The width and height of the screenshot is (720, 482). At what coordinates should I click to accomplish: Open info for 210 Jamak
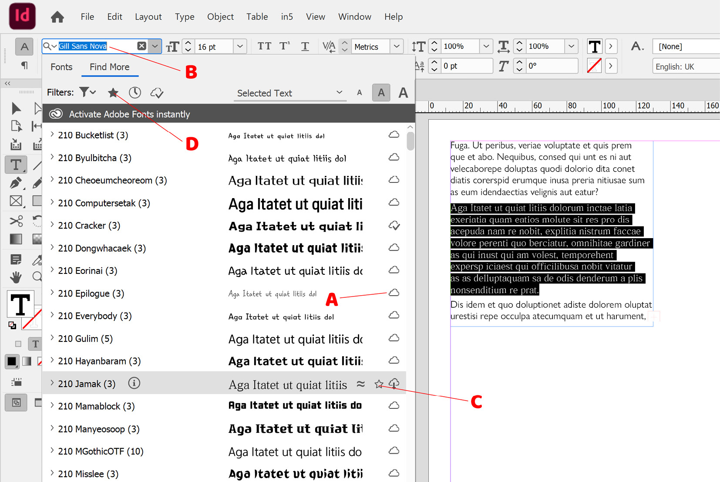[x=134, y=383]
